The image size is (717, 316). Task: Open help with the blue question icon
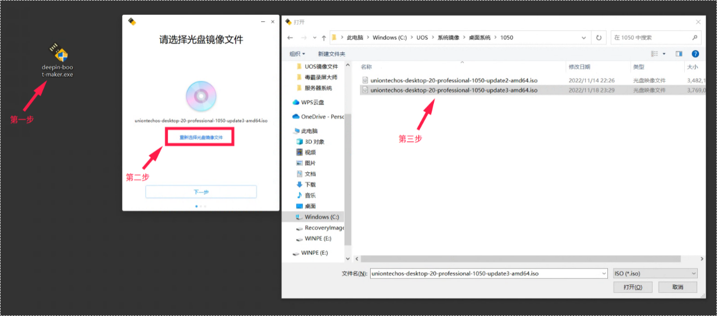click(x=696, y=54)
